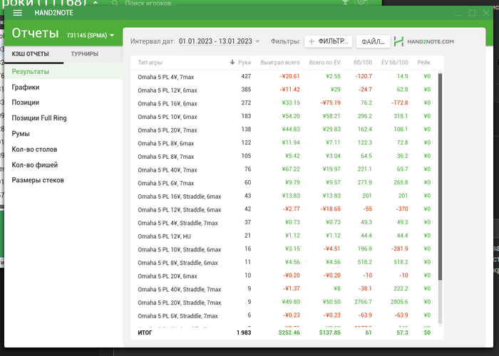Sort by Всего по EV column header
499x356 pixels.
pyautogui.click(x=324, y=63)
